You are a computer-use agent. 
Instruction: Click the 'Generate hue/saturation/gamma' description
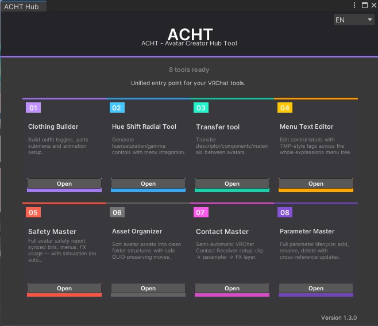coord(148,146)
